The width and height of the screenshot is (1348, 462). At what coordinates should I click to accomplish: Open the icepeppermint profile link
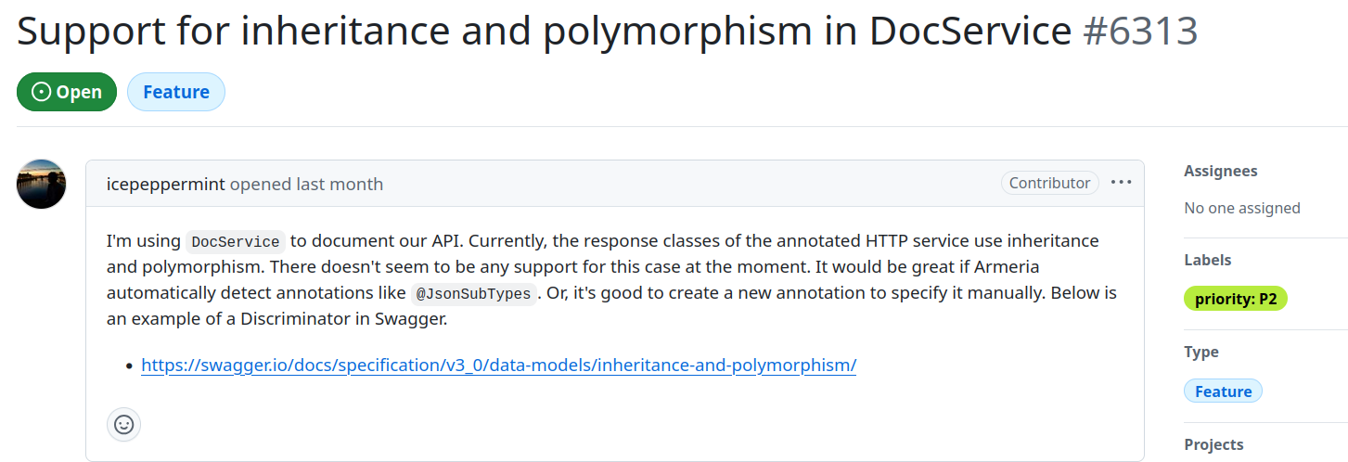point(166,184)
